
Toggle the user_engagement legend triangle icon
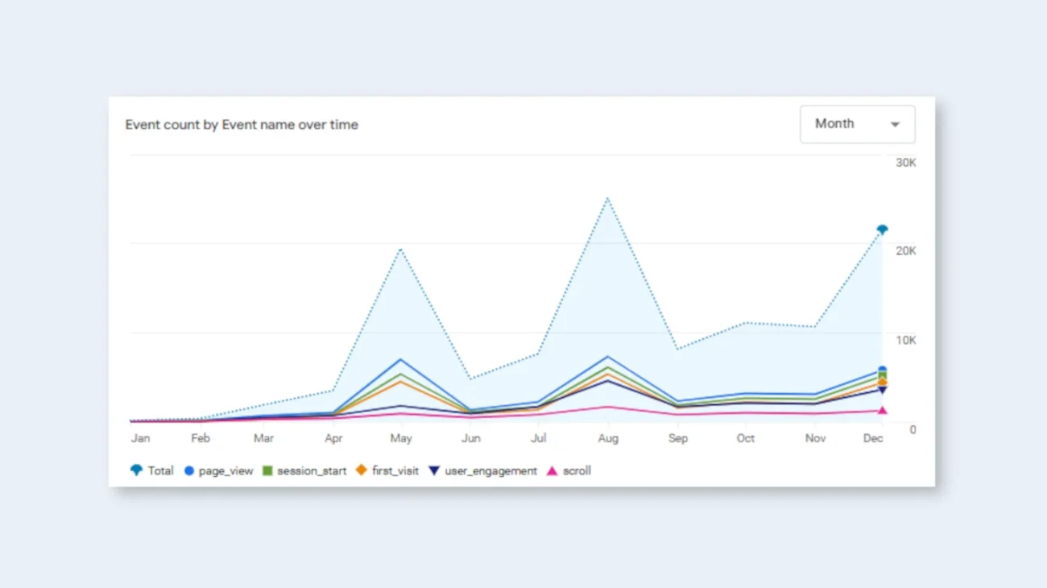click(434, 470)
